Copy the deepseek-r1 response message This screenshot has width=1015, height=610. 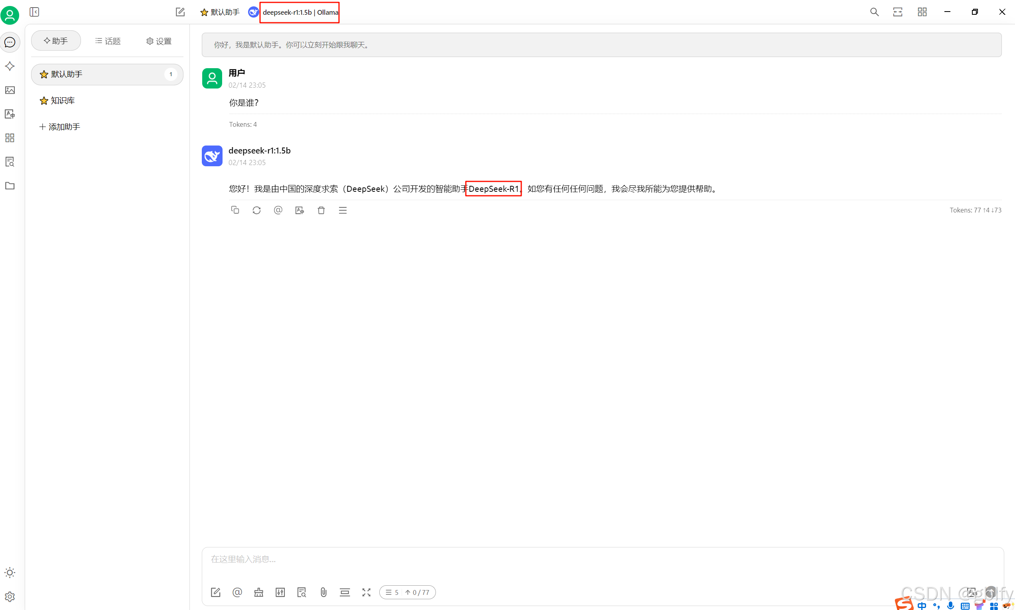click(x=235, y=210)
